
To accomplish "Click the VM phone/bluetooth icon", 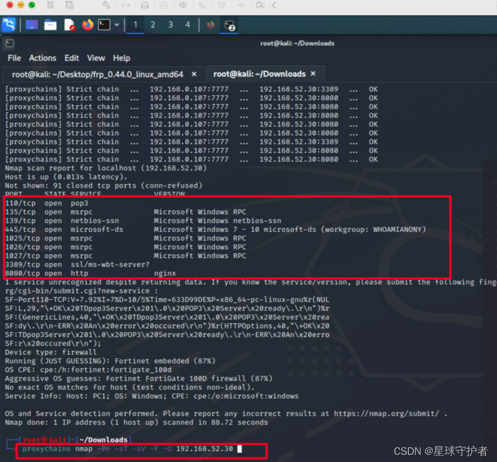I will (202, 5).
